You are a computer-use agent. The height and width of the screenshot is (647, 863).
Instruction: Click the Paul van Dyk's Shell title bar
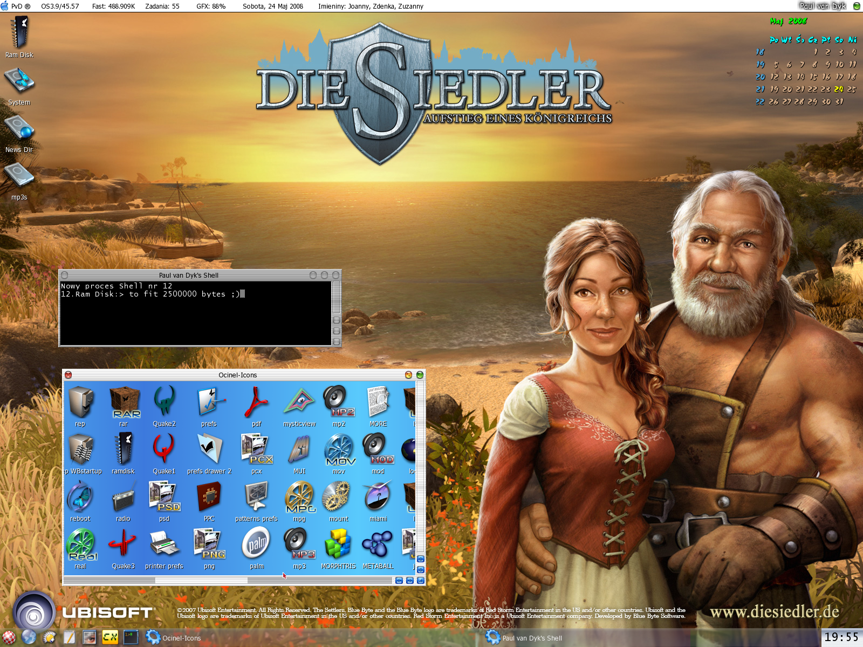189,275
